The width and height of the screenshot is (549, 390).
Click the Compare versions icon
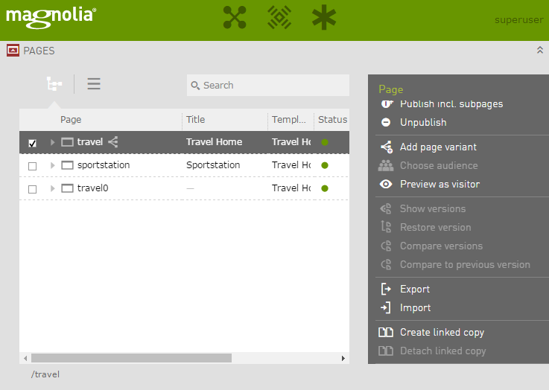(x=386, y=246)
